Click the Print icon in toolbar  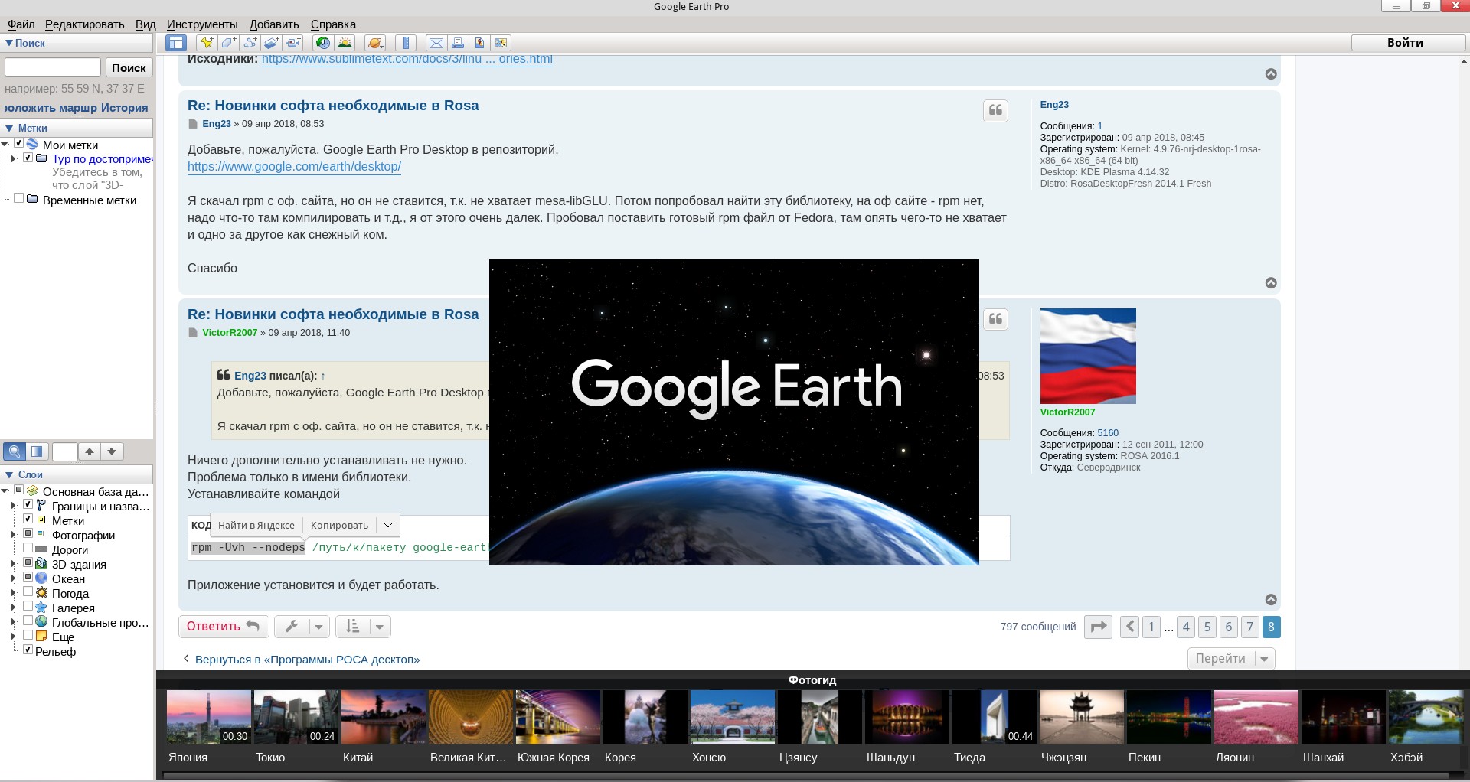(x=457, y=43)
